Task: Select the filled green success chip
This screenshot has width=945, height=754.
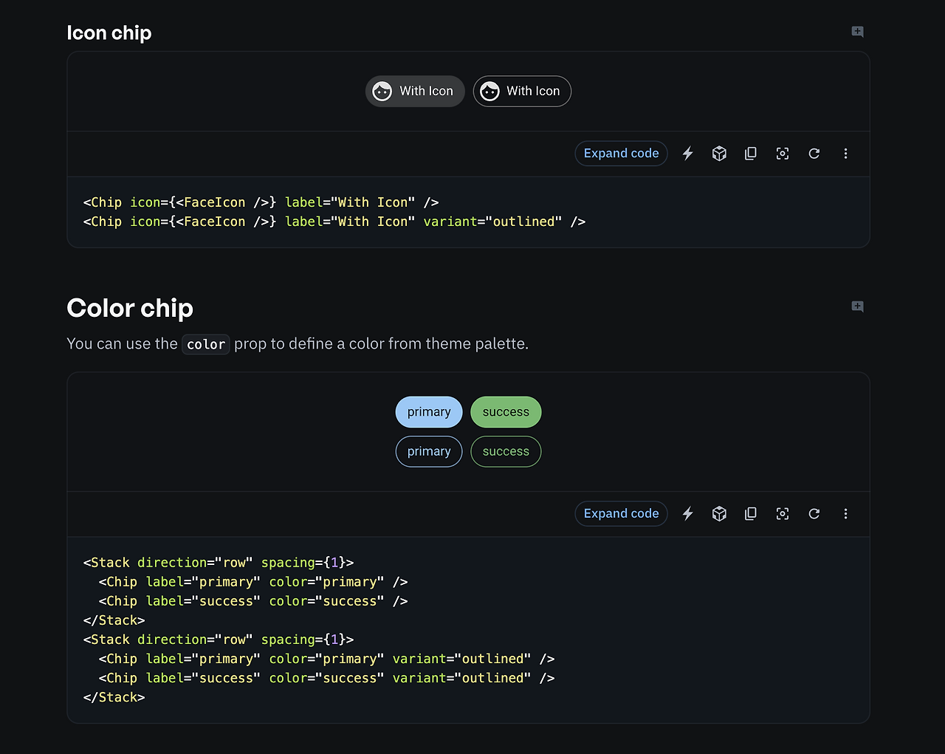Action: [506, 412]
